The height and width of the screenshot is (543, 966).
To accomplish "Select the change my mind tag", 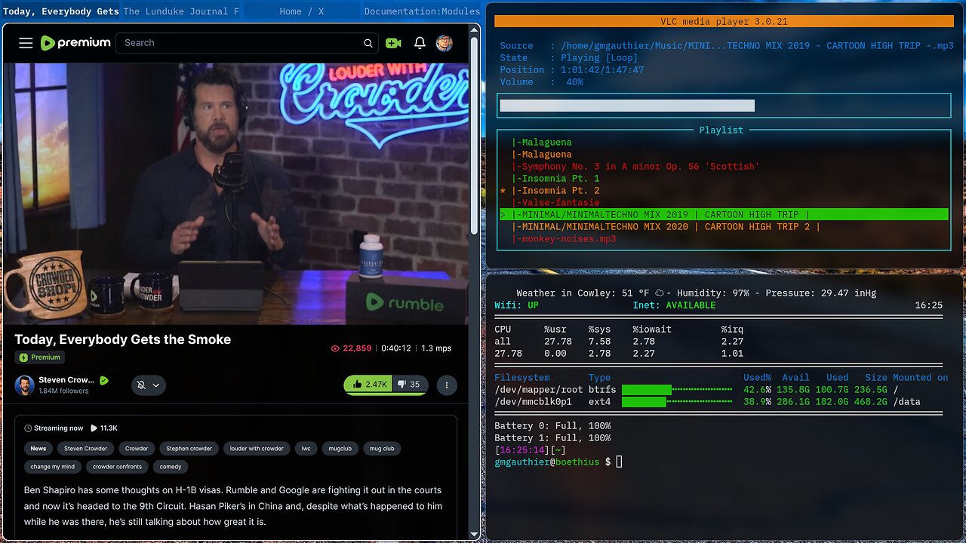I will 53,467.
